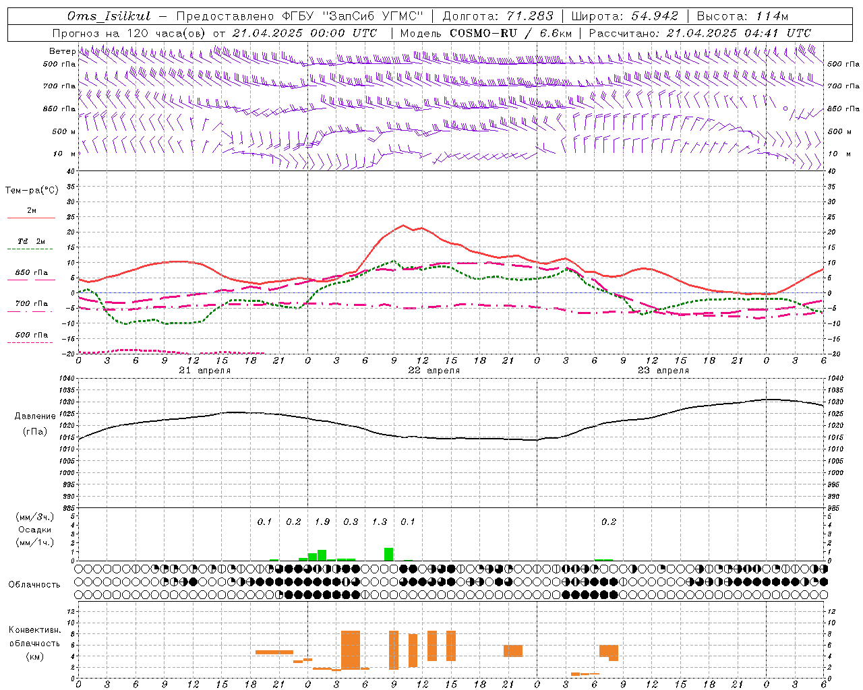Click the red line sample under 2м legend

tap(31, 218)
